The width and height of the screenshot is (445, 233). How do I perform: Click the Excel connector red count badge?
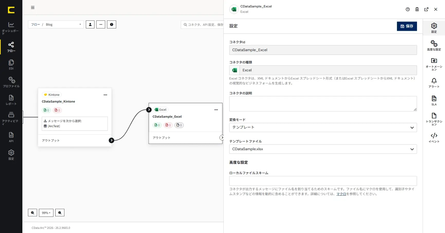(x=168, y=125)
